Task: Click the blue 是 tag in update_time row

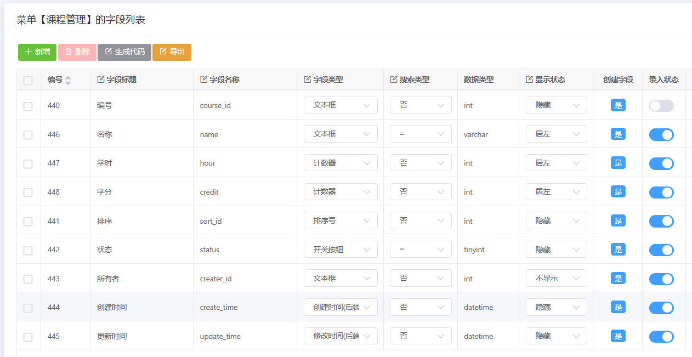Action: (618, 336)
